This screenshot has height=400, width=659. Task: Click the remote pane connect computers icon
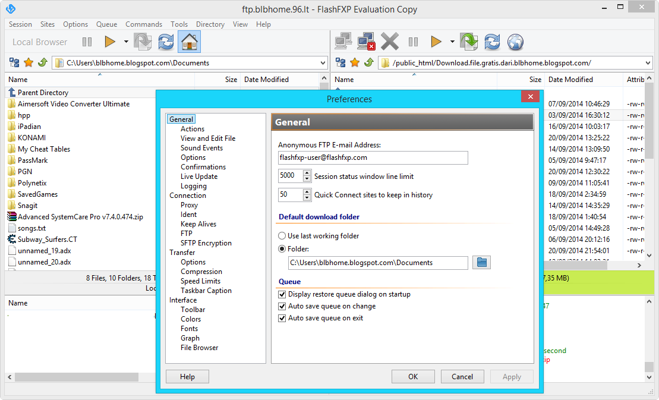tap(343, 42)
